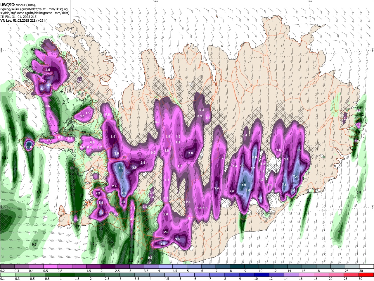
Task: Click upper legend dark purple 2–2.5 swatch
Action: 108,266
